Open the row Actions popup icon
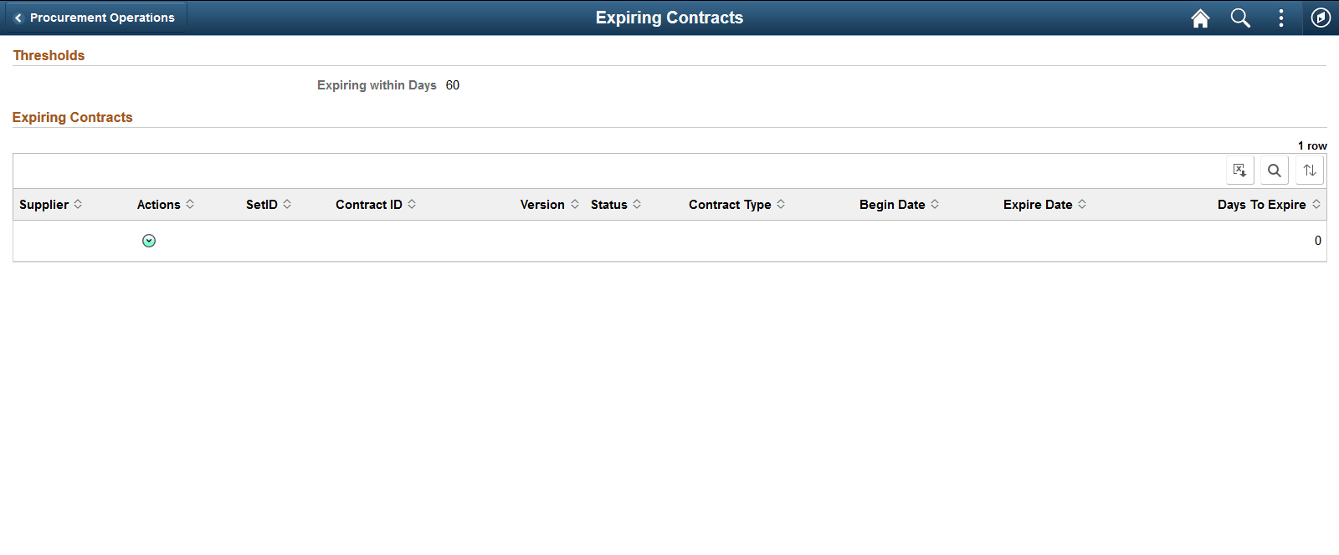Image resolution: width=1339 pixels, height=555 pixels. click(149, 241)
